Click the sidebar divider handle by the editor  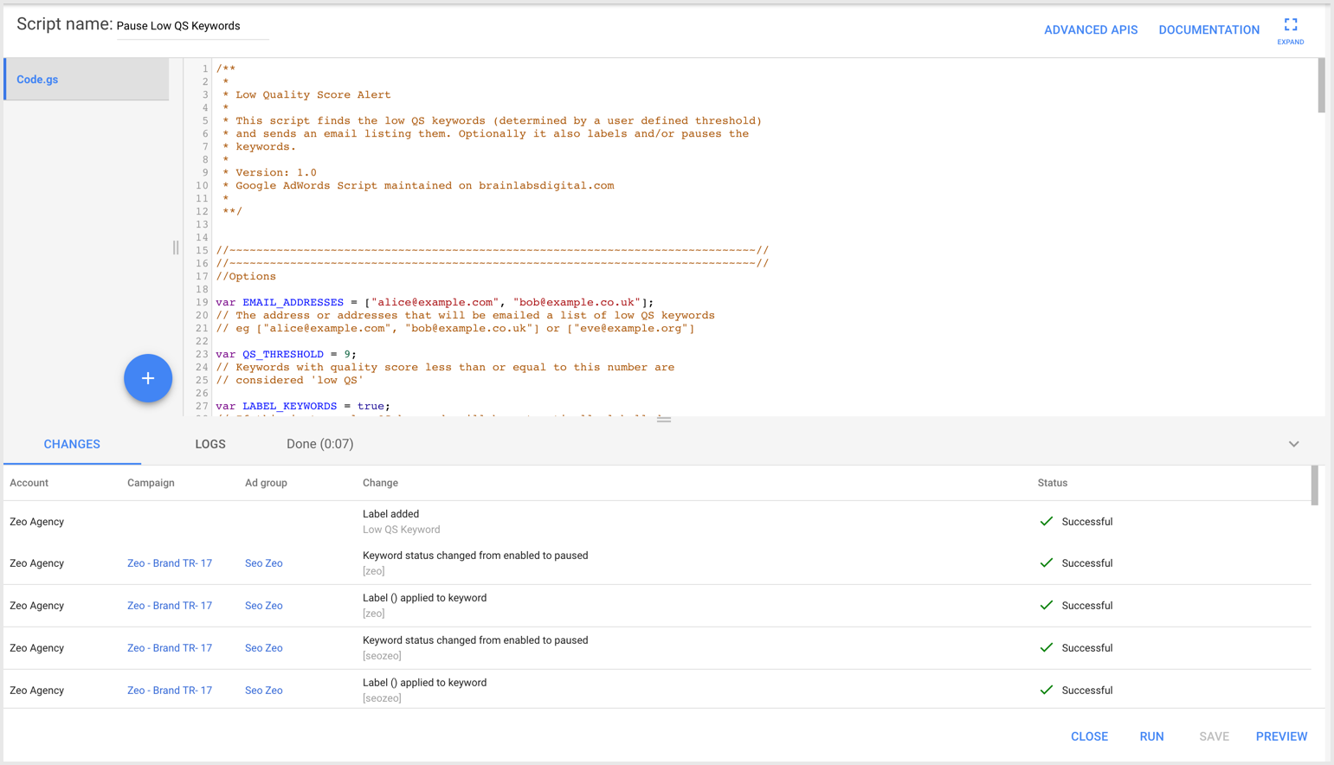[x=176, y=247]
